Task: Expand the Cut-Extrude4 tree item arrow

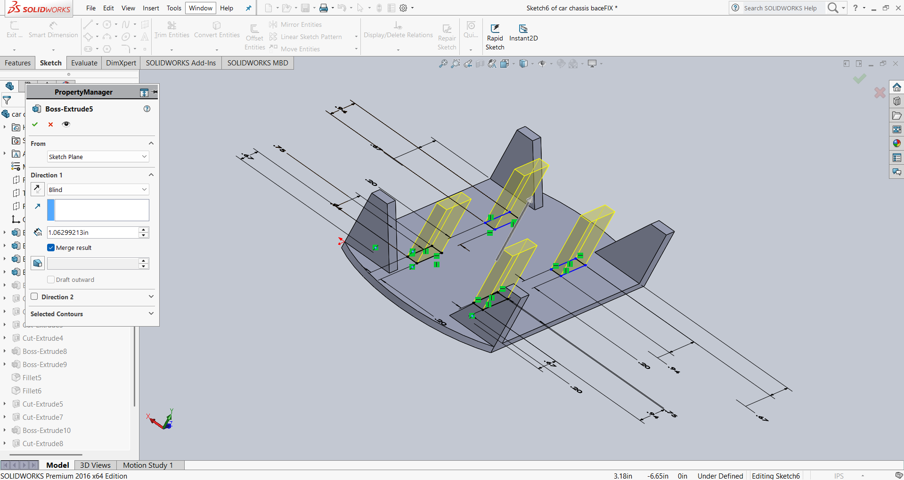Action: (x=5, y=338)
